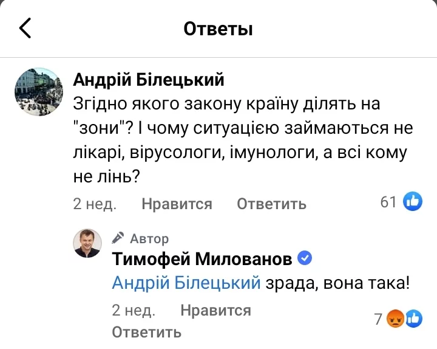This screenshot has width=437, height=349.
Task: Click the angry reaction emoji on the reply
Action: (396, 318)
